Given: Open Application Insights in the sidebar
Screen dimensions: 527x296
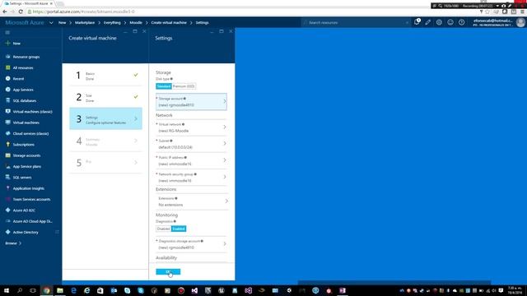Looking at the screenshot, I should pos(29,188).
